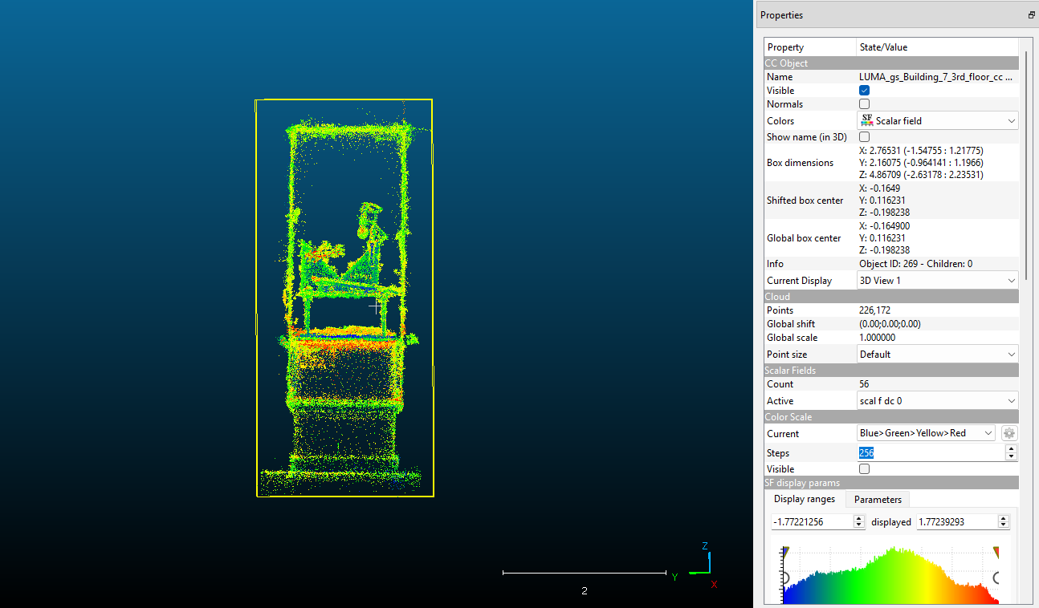Click the minimum displayed value field

811,521
